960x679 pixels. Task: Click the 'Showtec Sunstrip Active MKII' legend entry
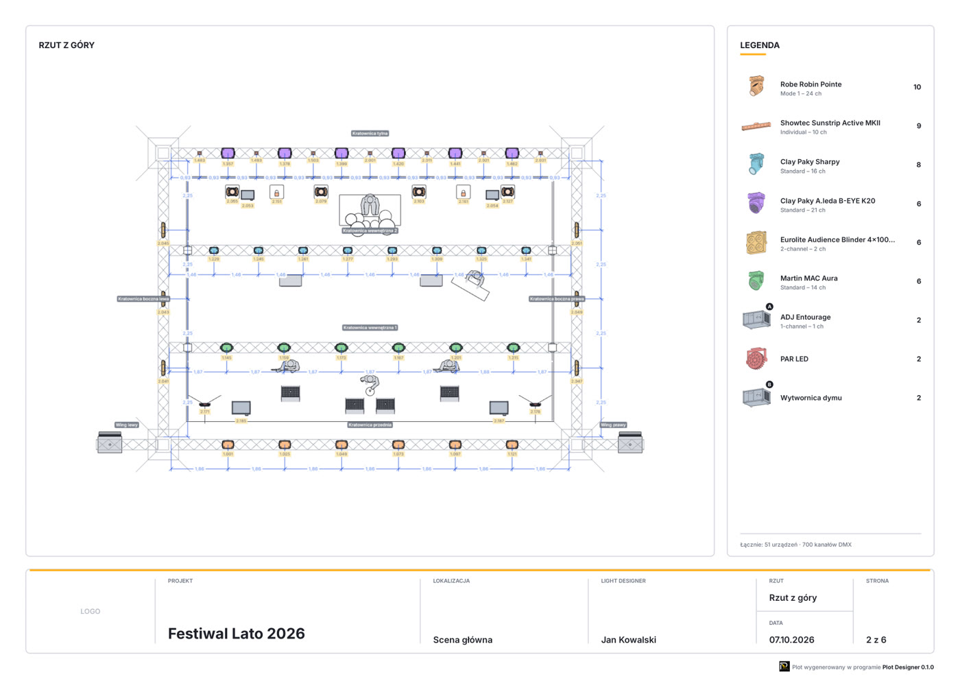click(x=830, y=126)
